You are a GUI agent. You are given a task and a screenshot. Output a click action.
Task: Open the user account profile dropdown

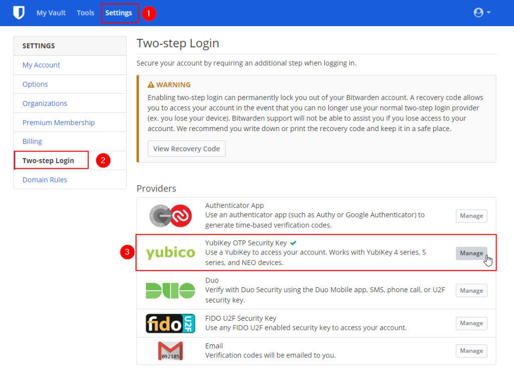click(482, 13)
